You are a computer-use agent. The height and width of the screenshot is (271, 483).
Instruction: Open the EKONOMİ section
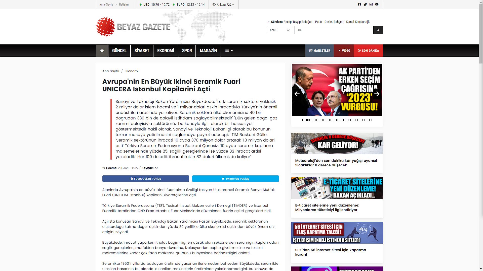pyautogui.click(x=166, y=51)
